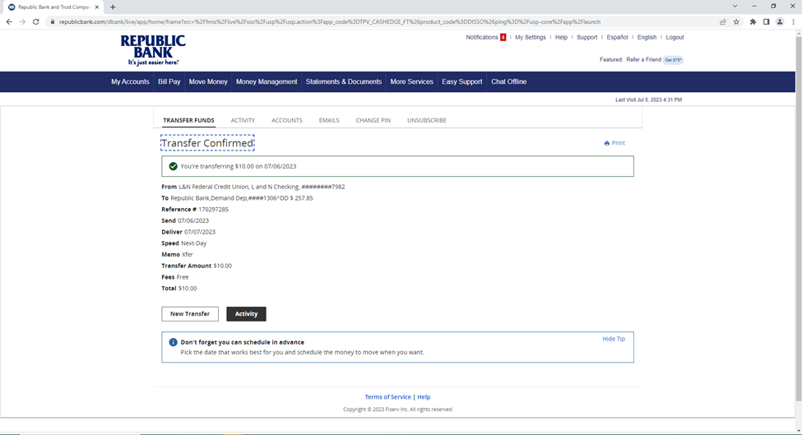
Task: Close the Republic Bank browser tab
Action: pyautogui.click(x=97, y=7)
